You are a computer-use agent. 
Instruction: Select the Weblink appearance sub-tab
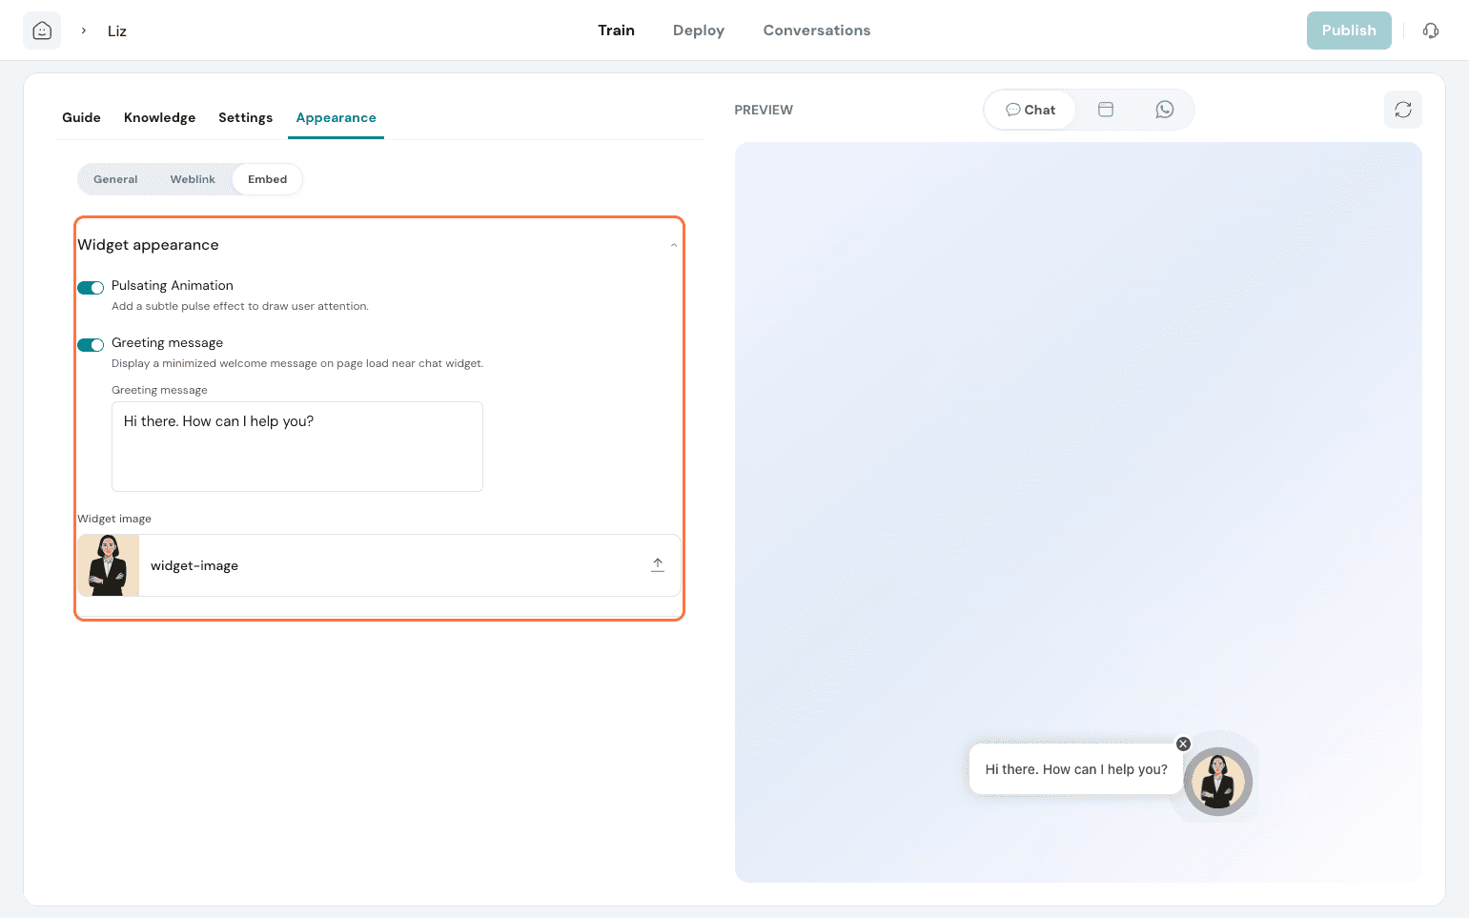(x=193, y=179)
